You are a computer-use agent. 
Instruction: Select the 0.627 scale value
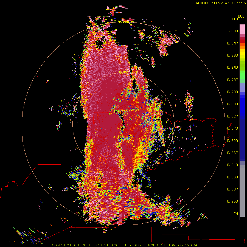(x=232, y=116)
